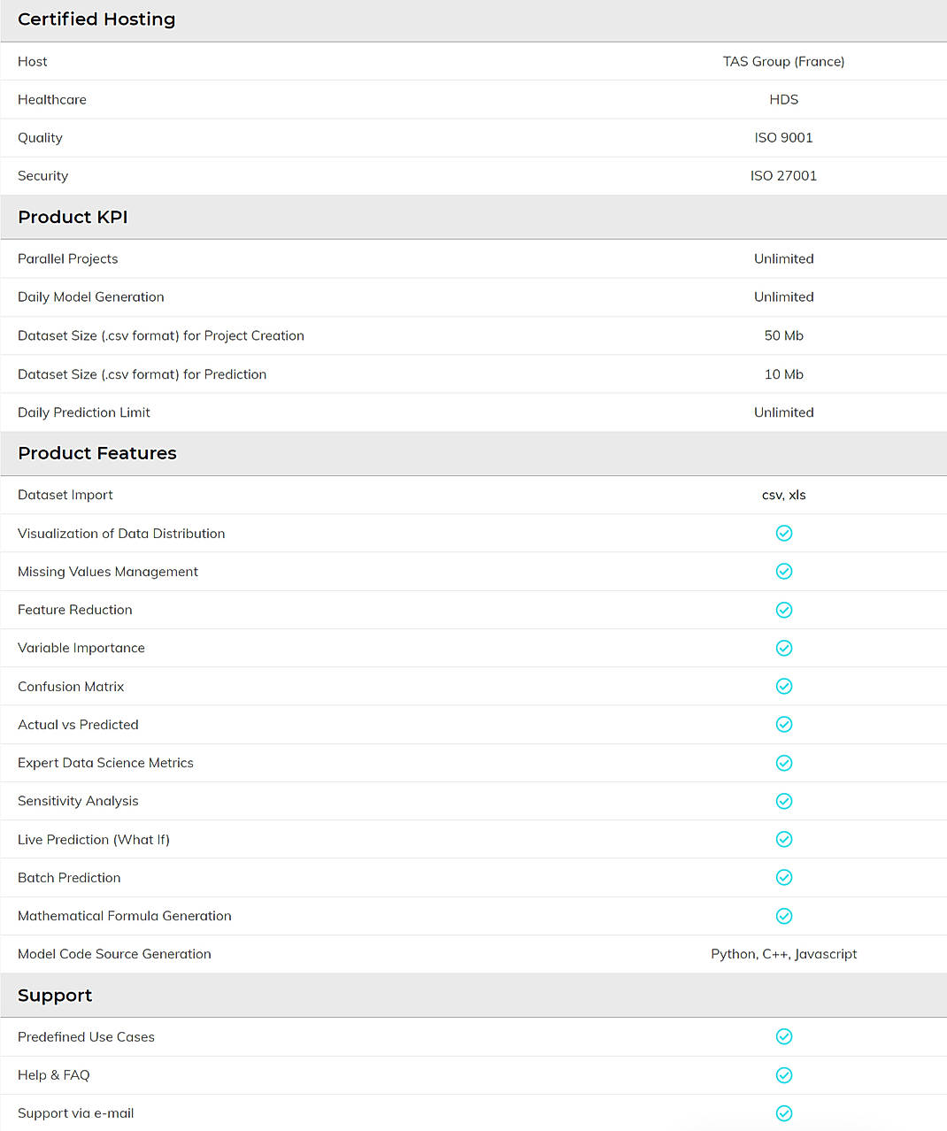Screen dimensions: 947x1131
Task: Click the Support via e-mail check icon
Action: coord(784,1113)
